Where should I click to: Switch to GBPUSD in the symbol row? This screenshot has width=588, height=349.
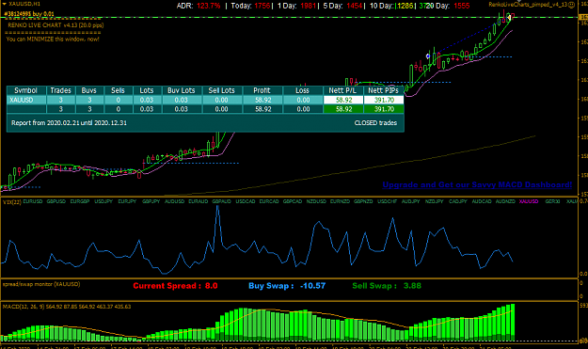(56, 201)
